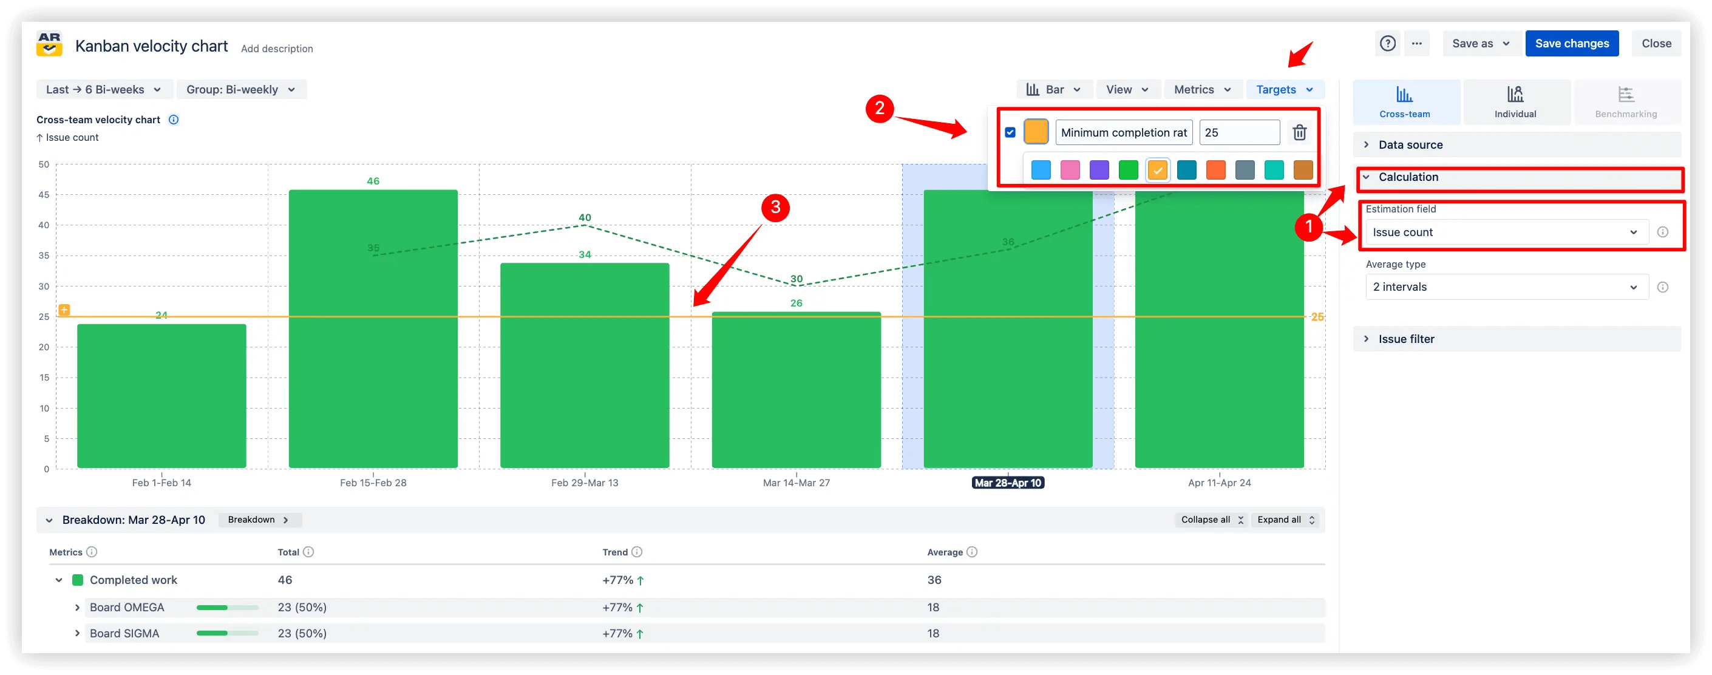
Task: Open the help question mark icon
Action: [1388, 43]
